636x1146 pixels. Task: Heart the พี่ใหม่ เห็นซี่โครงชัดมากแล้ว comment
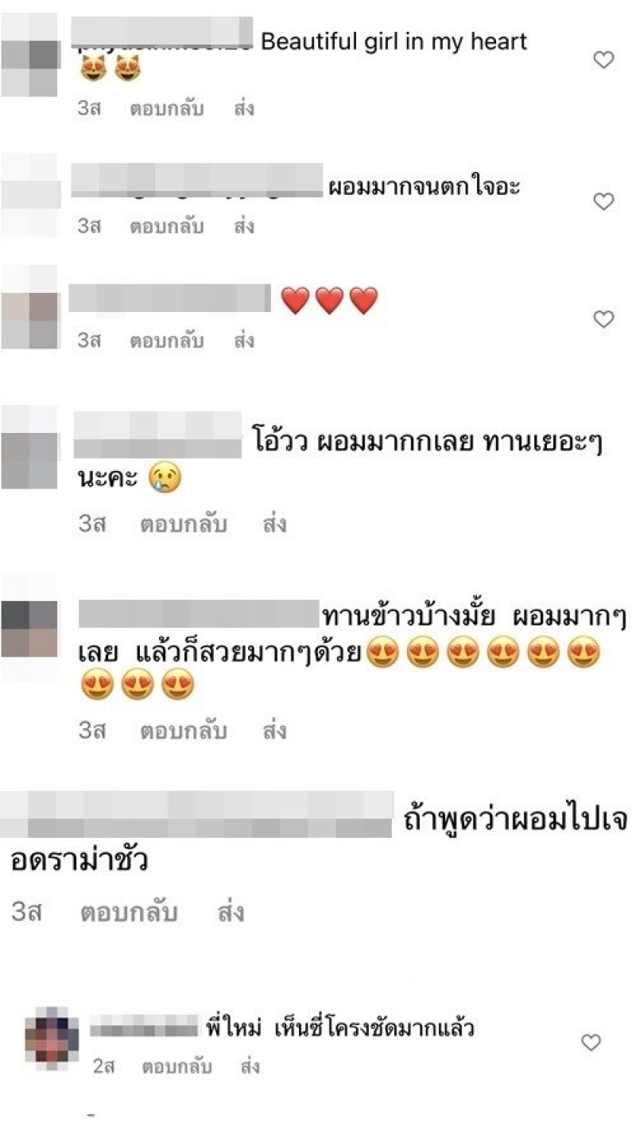click(x=591, y=1043)
